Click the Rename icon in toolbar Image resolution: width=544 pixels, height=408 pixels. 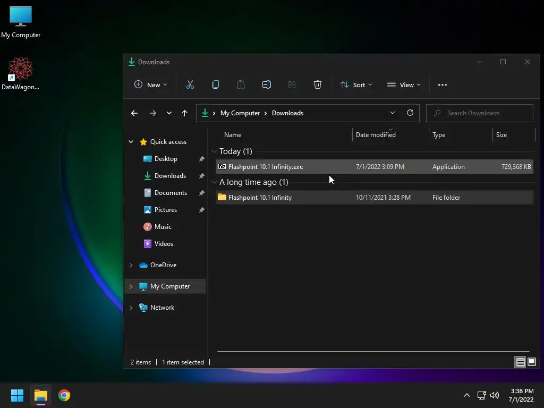[x=267, y=84]
